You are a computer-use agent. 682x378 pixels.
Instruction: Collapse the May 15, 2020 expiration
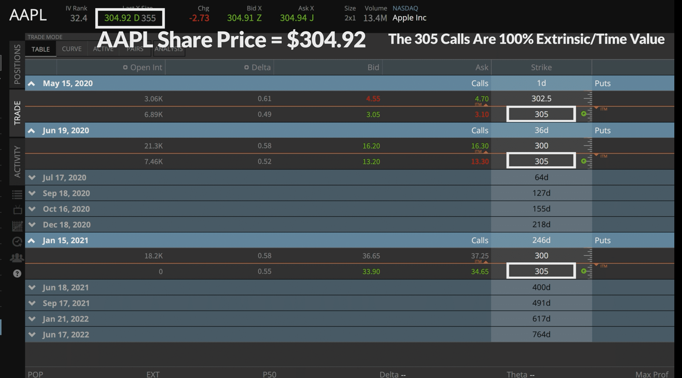[32, 84]
